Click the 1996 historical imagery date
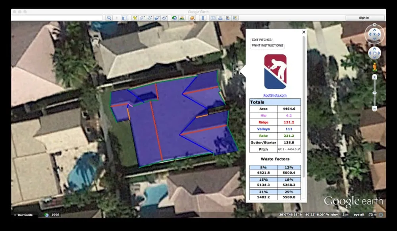This screenshot has height=231, width=397. tap(55, 215)
